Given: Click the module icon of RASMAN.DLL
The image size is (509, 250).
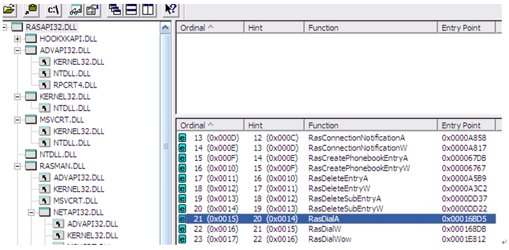Looking at the screenshot, I should [x=31, y=166].
